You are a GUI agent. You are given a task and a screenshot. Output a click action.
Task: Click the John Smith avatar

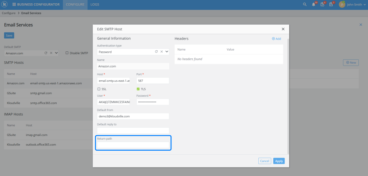coord(342,4)
